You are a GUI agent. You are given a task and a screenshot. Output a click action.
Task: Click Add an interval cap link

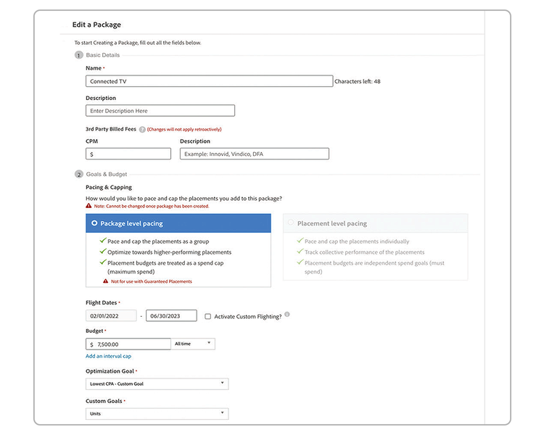pos(108,356)
